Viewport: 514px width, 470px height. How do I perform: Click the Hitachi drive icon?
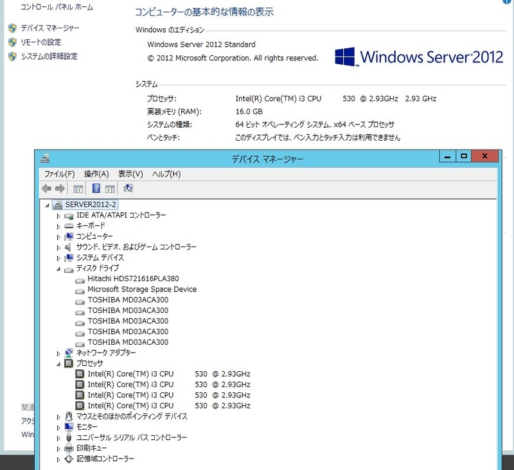pos(80,280)
